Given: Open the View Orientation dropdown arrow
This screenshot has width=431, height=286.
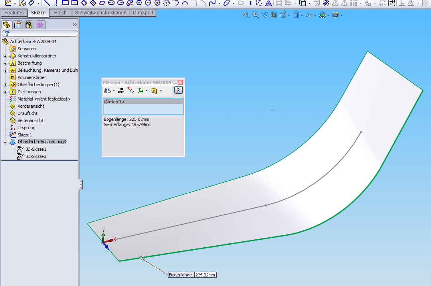Looking at the screenshot, I should [289, 15].
